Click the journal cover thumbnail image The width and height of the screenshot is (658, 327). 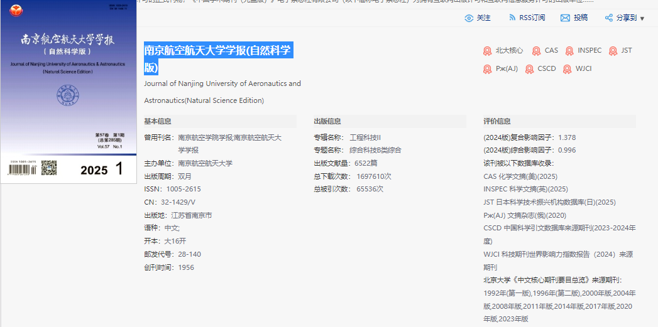(x=69, y=92)
